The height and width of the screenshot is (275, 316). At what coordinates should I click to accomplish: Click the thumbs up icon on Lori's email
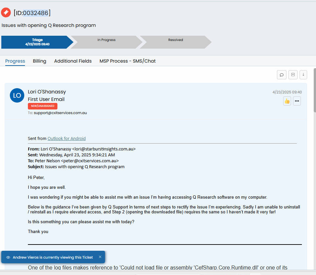click(x=287, y=101)
